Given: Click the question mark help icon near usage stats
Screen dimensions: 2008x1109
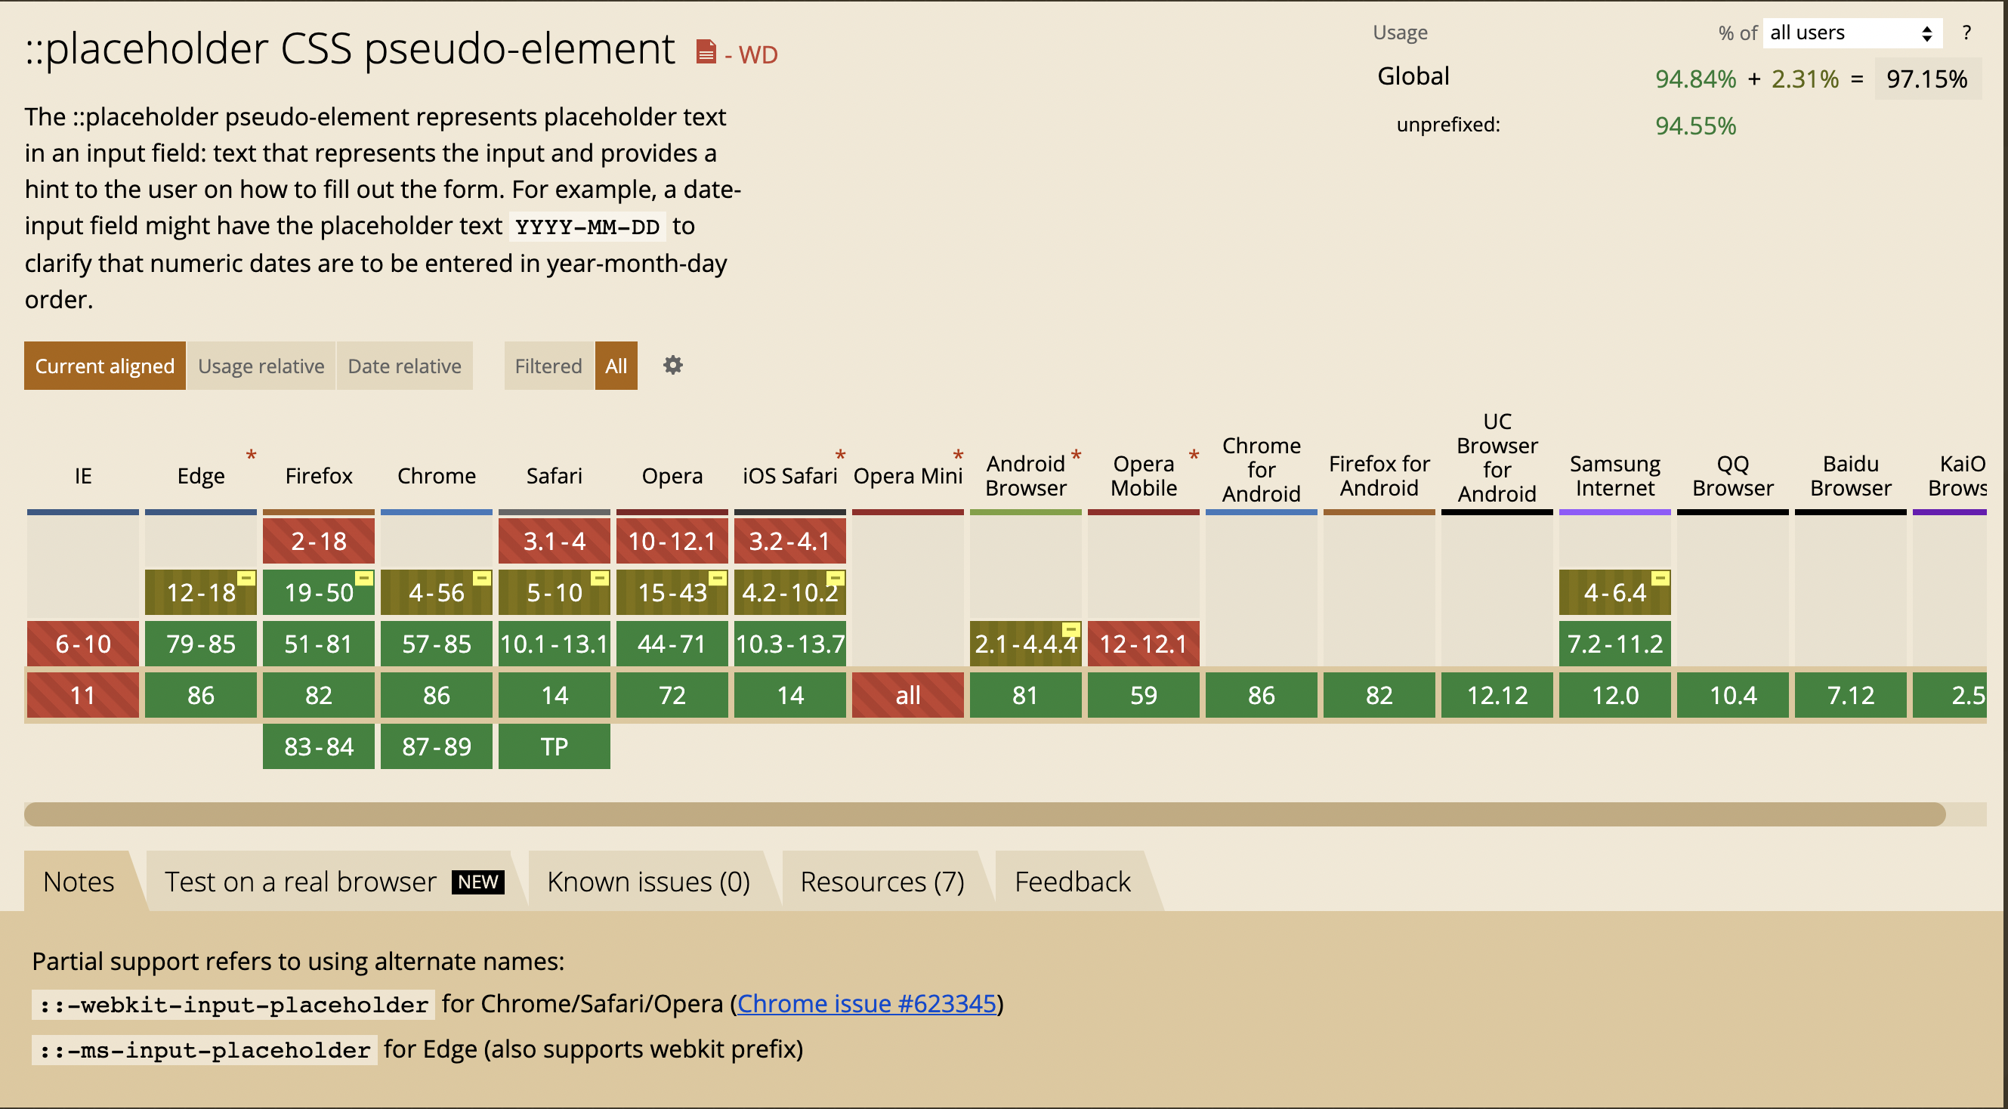Looking at the screenshot, I should click(x=1966, y=32).
